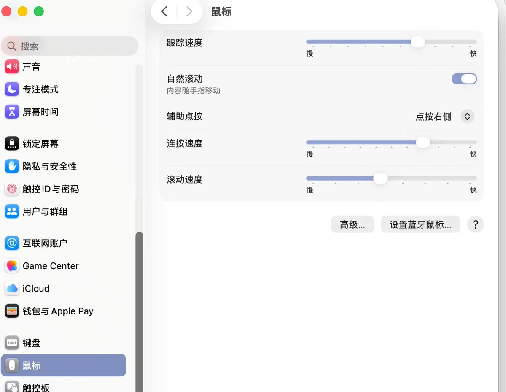Select 声音 label in the sidebar

point(32,67)
